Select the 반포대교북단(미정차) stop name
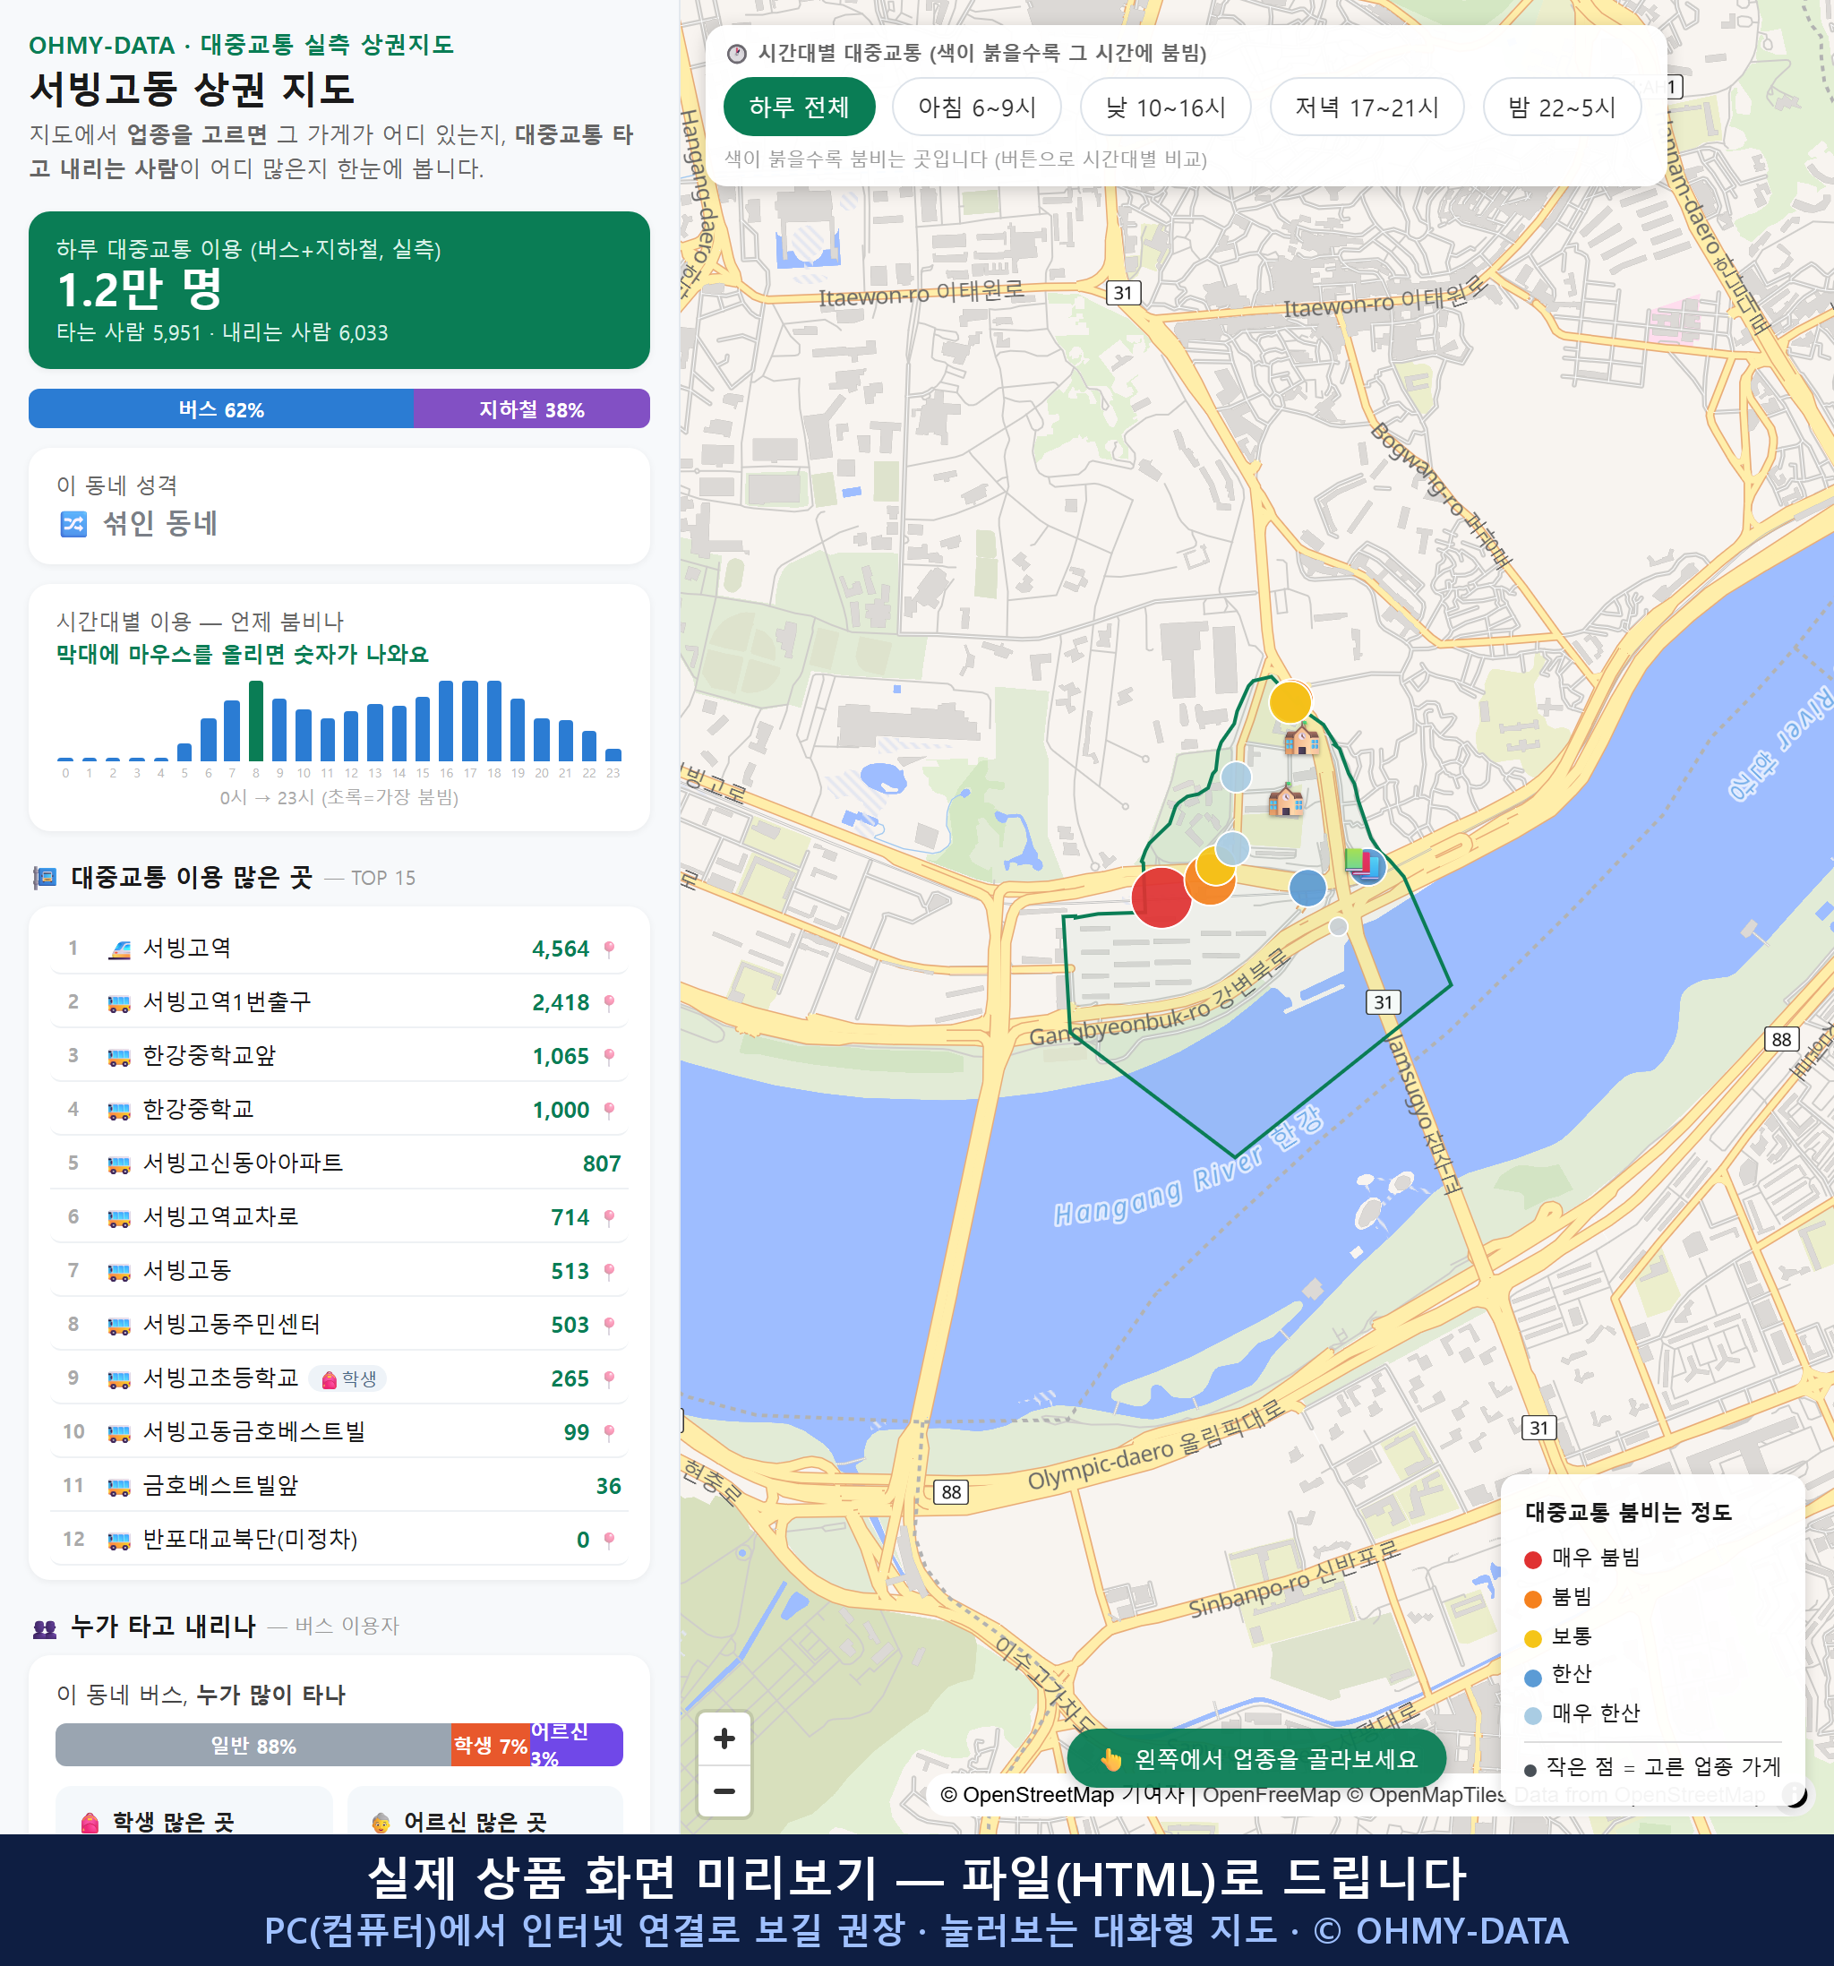Viewport: 1834px width, 1966px height. 250,1539
